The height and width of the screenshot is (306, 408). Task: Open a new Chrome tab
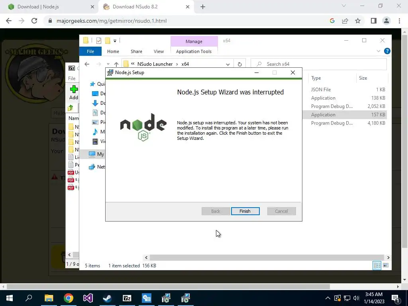pos(203,7)
